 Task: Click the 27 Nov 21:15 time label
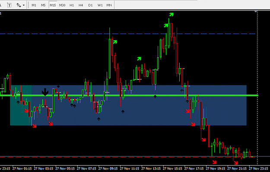point(237,169)
